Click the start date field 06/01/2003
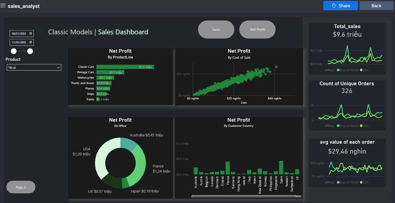Screen dimensions: 395x203 click(x=21, y=33)
